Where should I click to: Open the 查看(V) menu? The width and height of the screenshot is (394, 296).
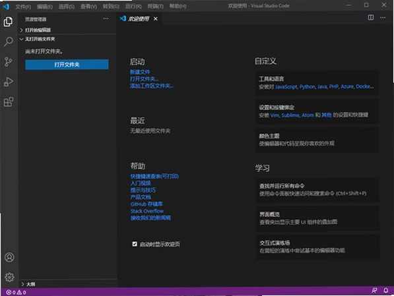[x=88, y=7]
